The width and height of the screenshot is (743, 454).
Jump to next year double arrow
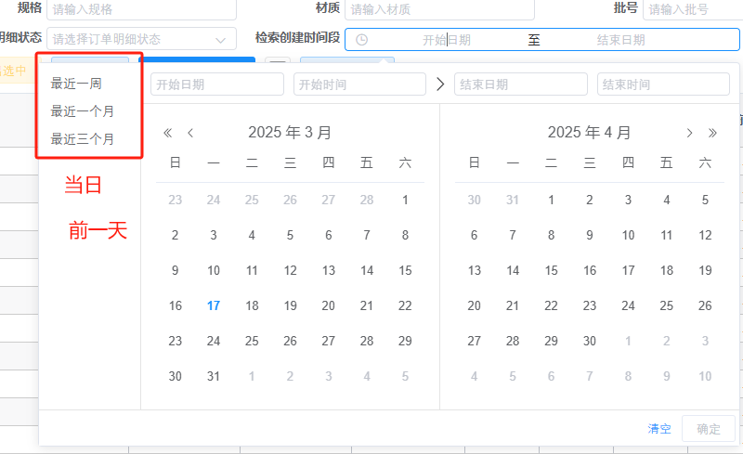click(712, 133)
